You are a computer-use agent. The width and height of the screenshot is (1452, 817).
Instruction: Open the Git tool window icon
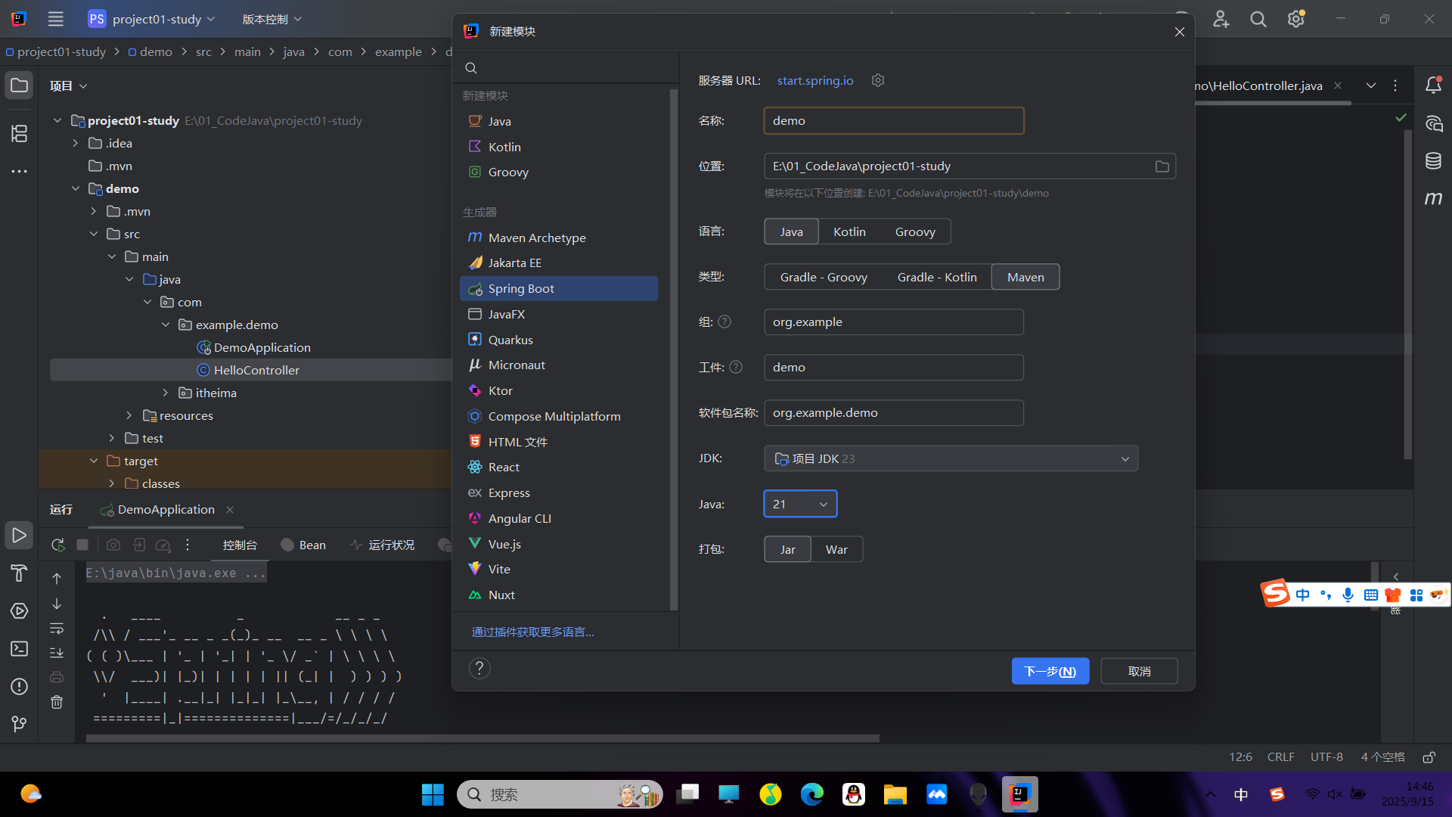click(19, 724)
